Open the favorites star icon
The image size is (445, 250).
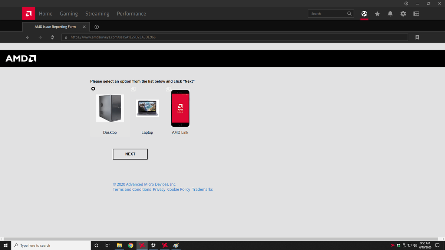[377, 13]
